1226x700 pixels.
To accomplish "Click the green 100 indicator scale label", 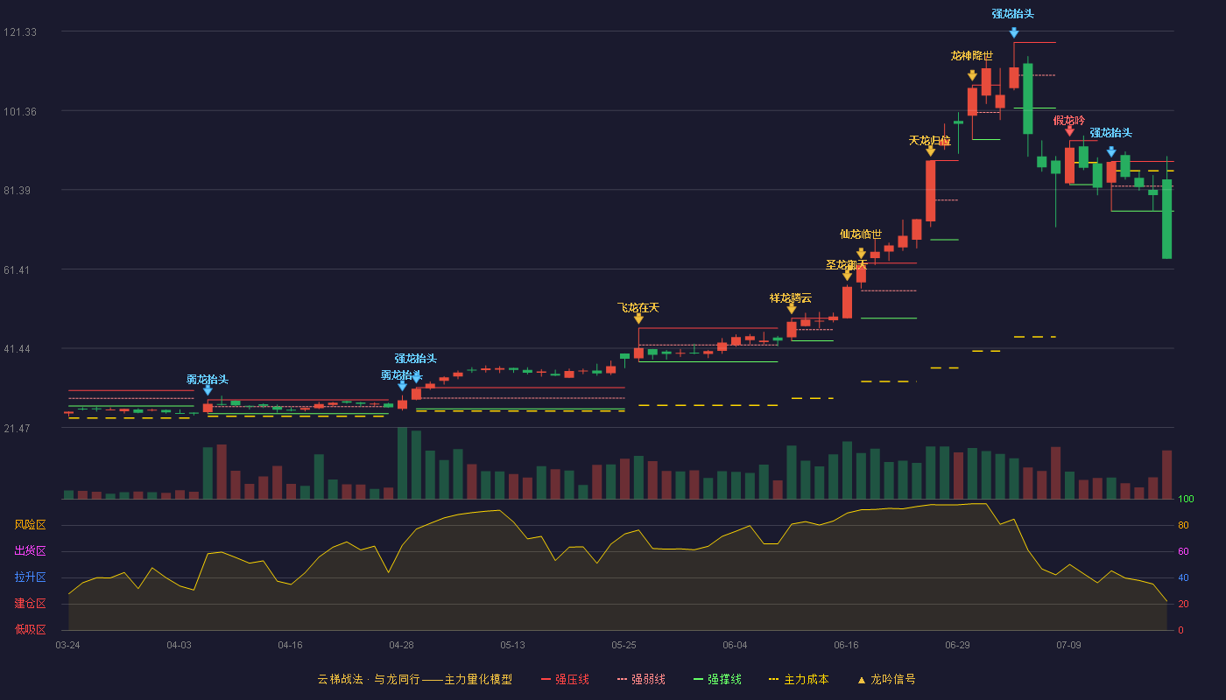I will (x=1186, y=499).
